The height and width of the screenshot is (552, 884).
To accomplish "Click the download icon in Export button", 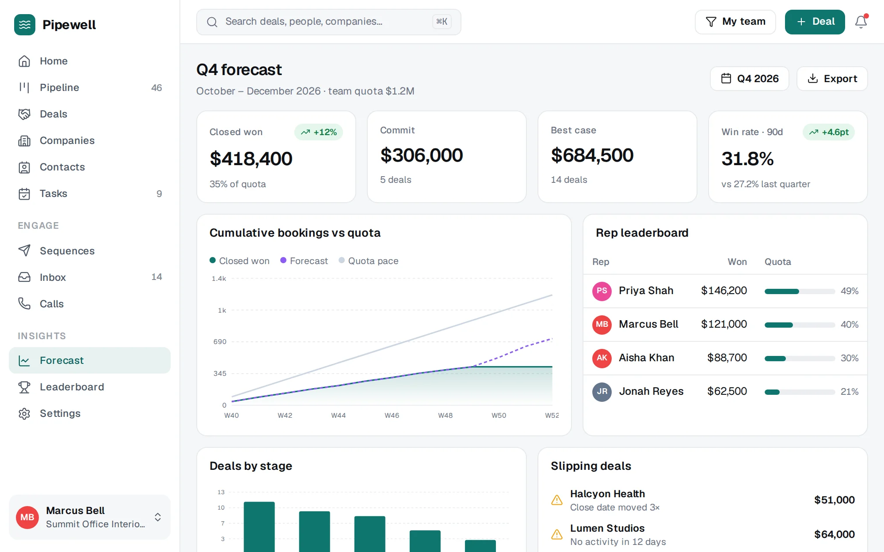I will (x=812, y=79).
